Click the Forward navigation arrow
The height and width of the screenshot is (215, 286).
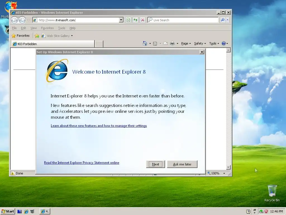click(x=22, y=20)
